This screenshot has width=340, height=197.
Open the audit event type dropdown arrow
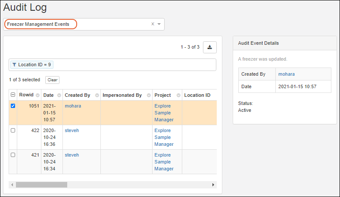pyautogui.click(x=159, y=24)
